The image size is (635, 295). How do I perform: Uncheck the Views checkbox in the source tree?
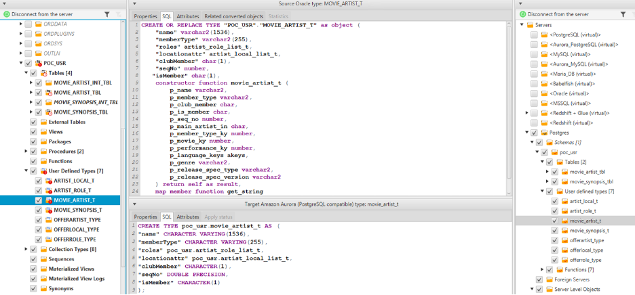coord(34,132)
